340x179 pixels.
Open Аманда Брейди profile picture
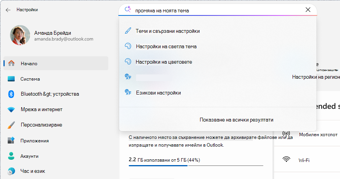pyautogui.click(x=20, y=35)
